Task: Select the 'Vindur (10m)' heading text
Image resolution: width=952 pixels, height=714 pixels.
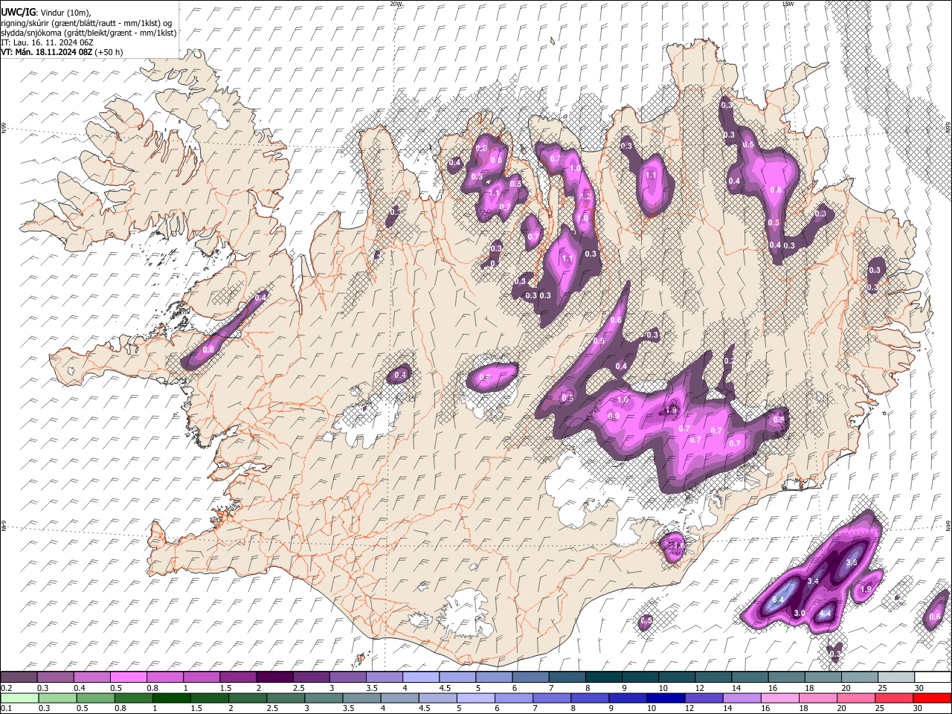Action: (x=65, y=12)
